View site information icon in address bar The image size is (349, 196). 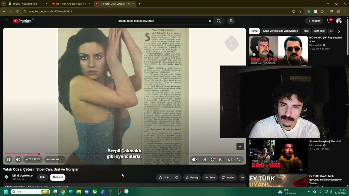coord(25,11)
